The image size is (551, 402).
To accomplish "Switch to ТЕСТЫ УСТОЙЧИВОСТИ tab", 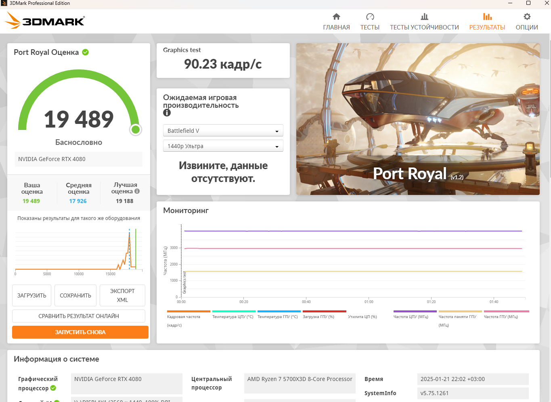I will pyautogui.click(x=424, y=22).
